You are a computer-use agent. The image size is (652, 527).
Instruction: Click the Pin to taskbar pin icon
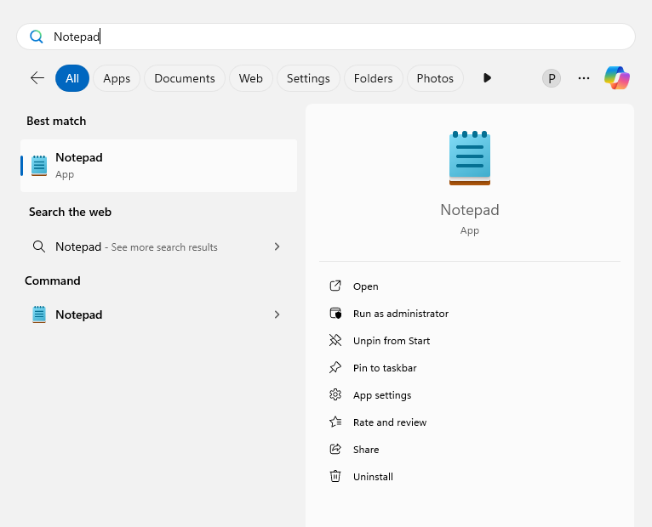(335, 368)
